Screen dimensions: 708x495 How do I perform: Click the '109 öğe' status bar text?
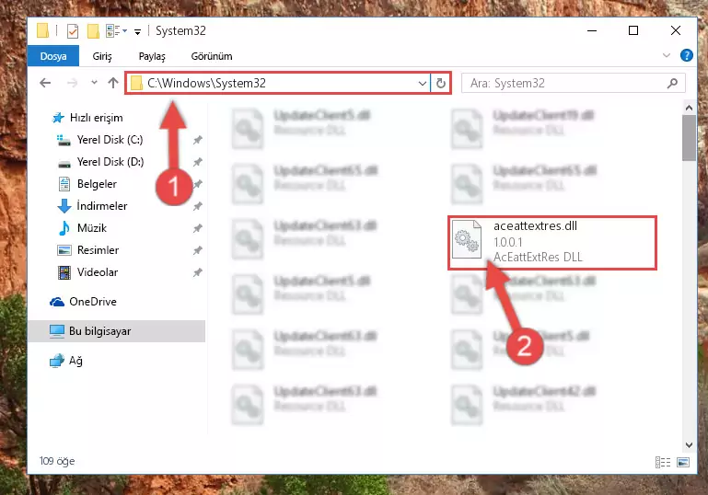(x=57, y=461)
